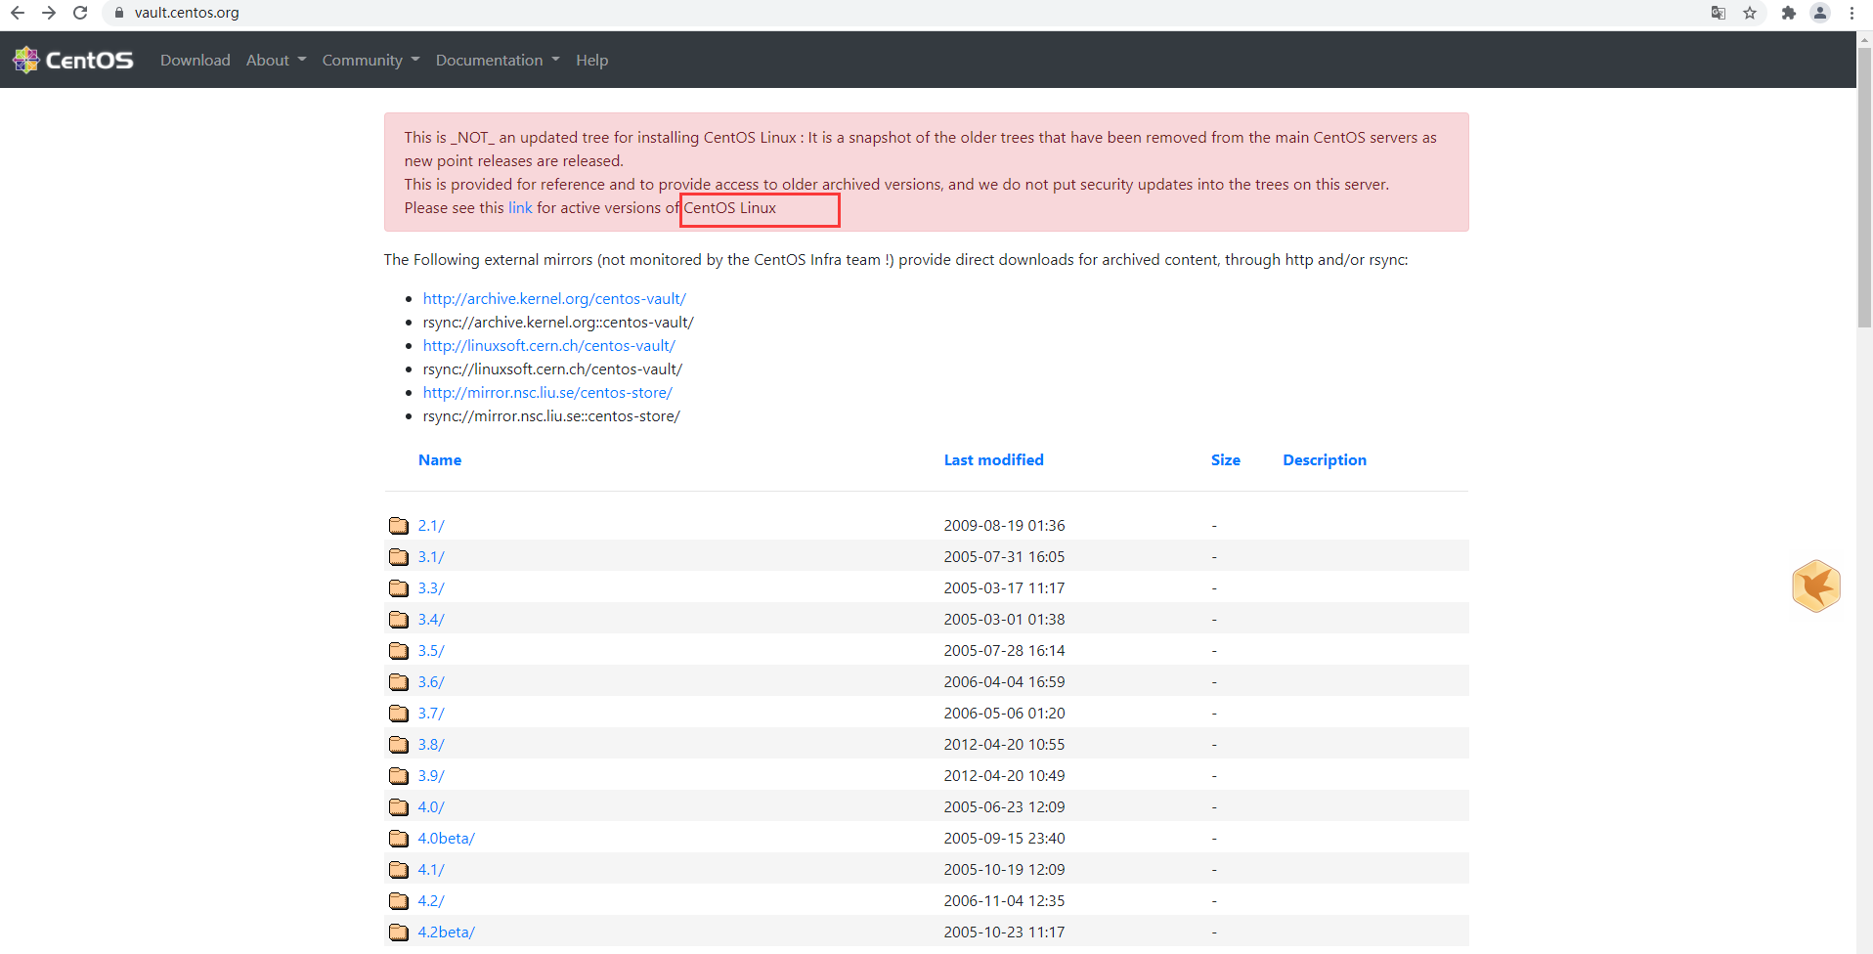Click the folder icon beside 4.2beta/
Image resolution: width=1873 pixels, height=954 pixels.
[x=399, y=932]
